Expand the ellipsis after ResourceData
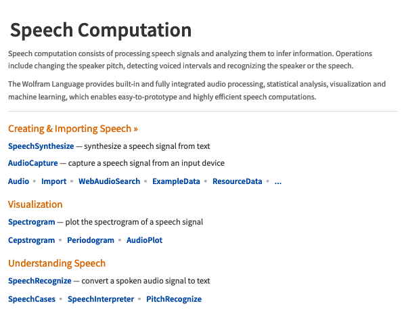 point(278,182)
